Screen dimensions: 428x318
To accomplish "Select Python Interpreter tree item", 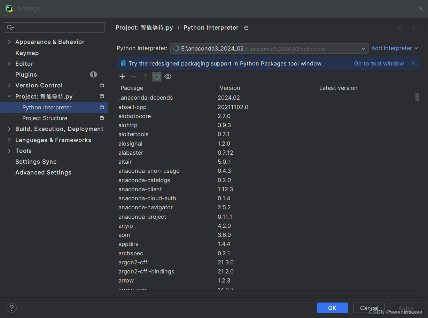I will coord(54,107).
